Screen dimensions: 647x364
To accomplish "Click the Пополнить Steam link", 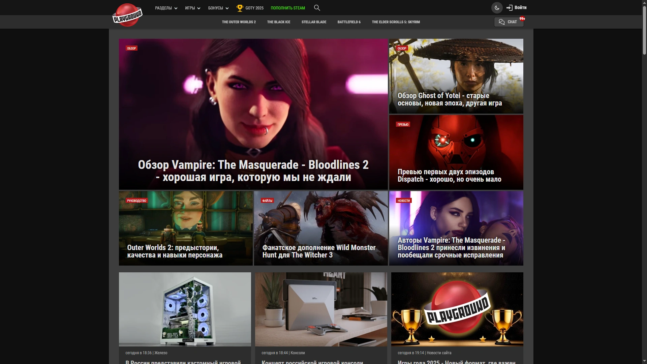I will (x=288, y=8).
